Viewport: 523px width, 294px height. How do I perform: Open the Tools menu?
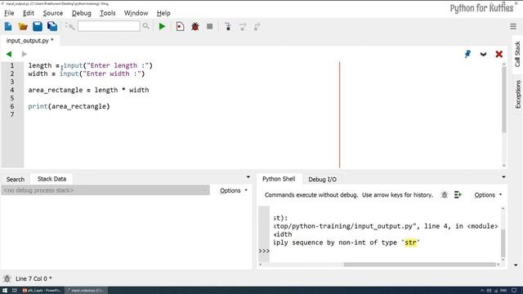click(x=107, y=13)
